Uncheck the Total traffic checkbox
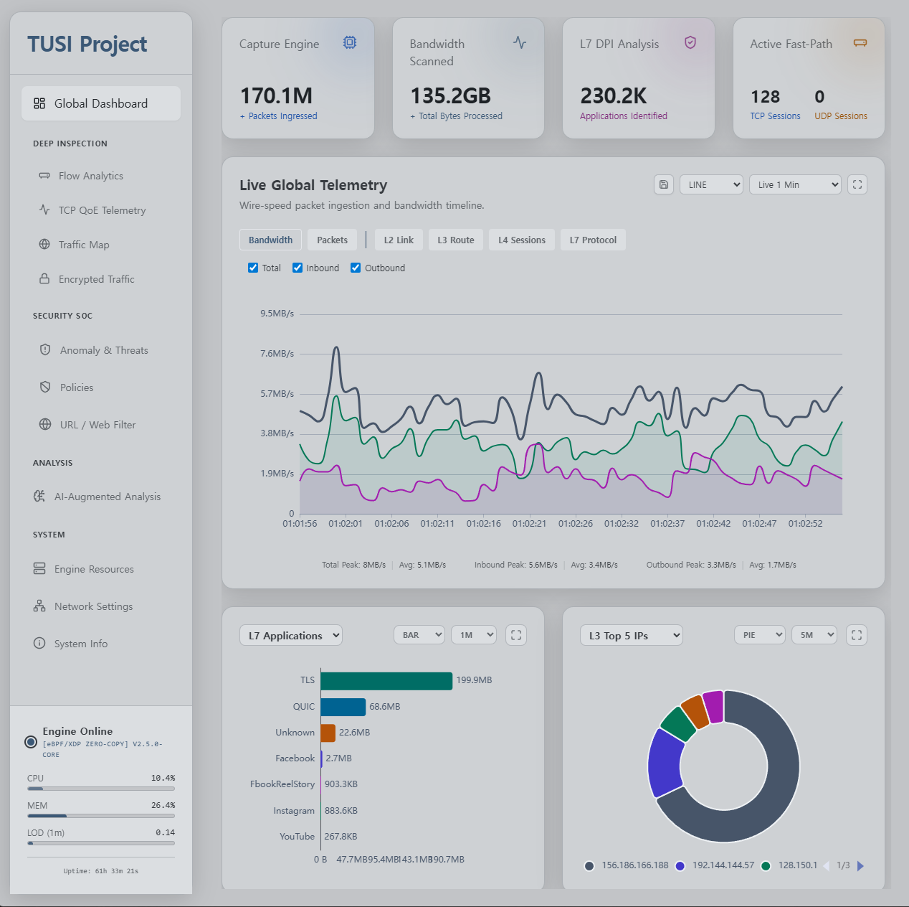 coord(253,267)
